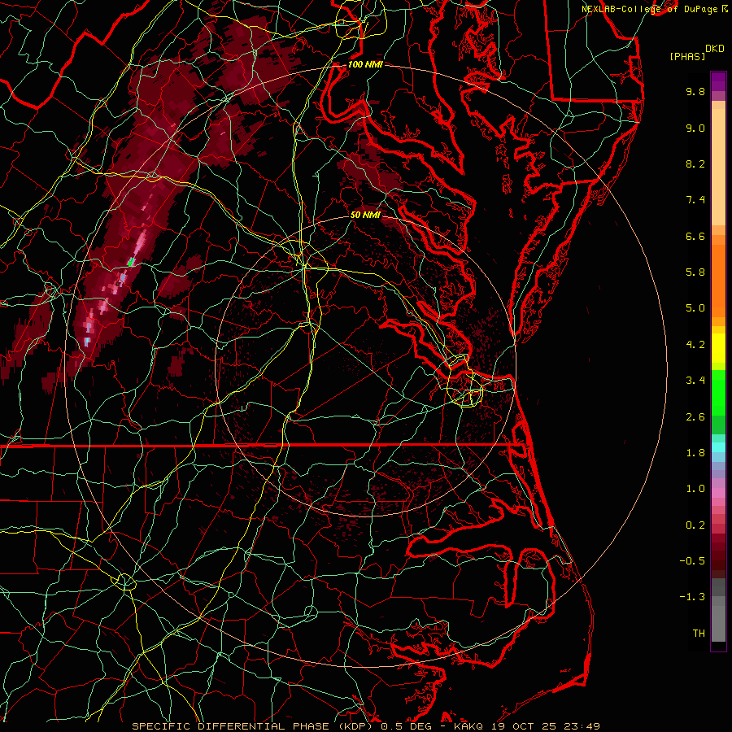
Task: Click the -1.3 scale value
Action: [x=692, y=597]
